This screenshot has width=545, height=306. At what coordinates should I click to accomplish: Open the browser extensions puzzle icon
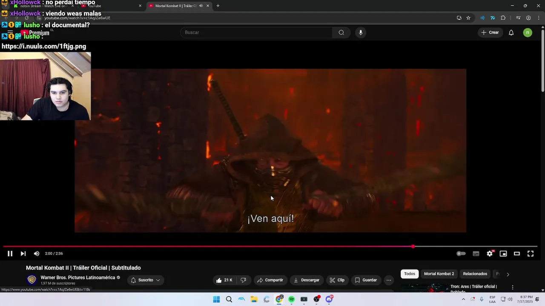point(503,18)
